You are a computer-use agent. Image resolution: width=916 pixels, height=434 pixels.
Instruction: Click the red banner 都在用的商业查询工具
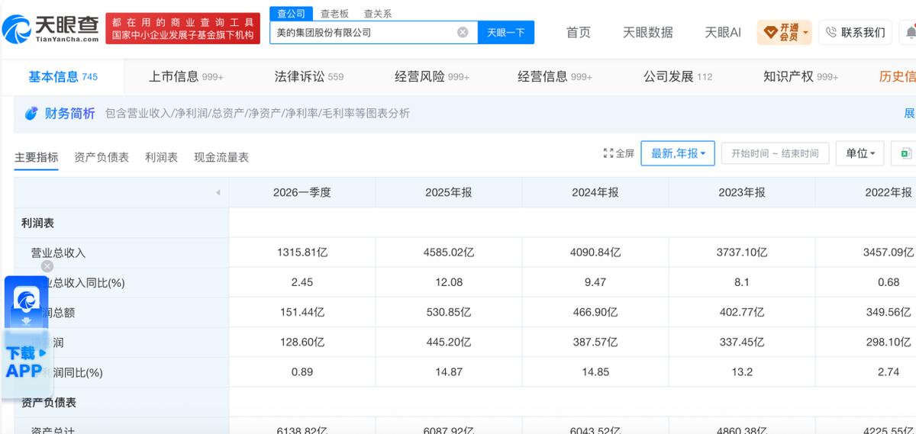(182, 29)
